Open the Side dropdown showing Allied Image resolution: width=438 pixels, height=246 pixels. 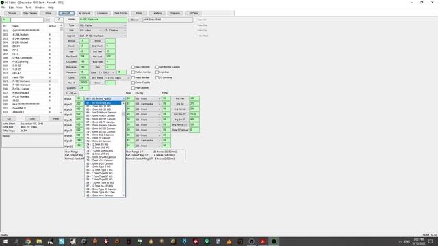(90, 31)
